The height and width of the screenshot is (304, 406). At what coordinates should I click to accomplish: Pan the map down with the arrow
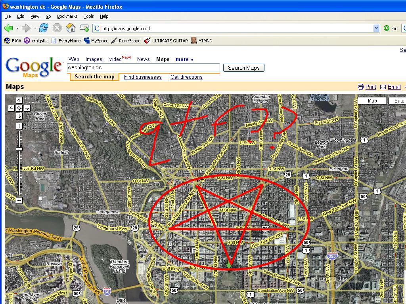coord(19,116)
